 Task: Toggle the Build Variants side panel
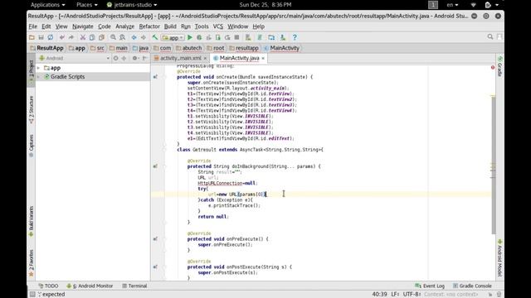tap(32, 221)
